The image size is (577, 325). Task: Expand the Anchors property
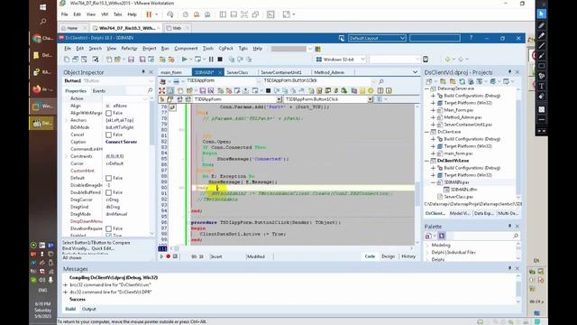(66, 120)
